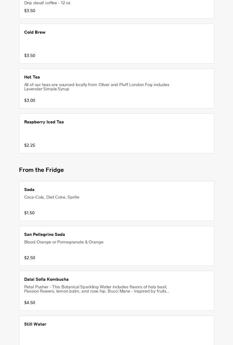
Task: Choose the Still Water item
Action: (35, 324)
